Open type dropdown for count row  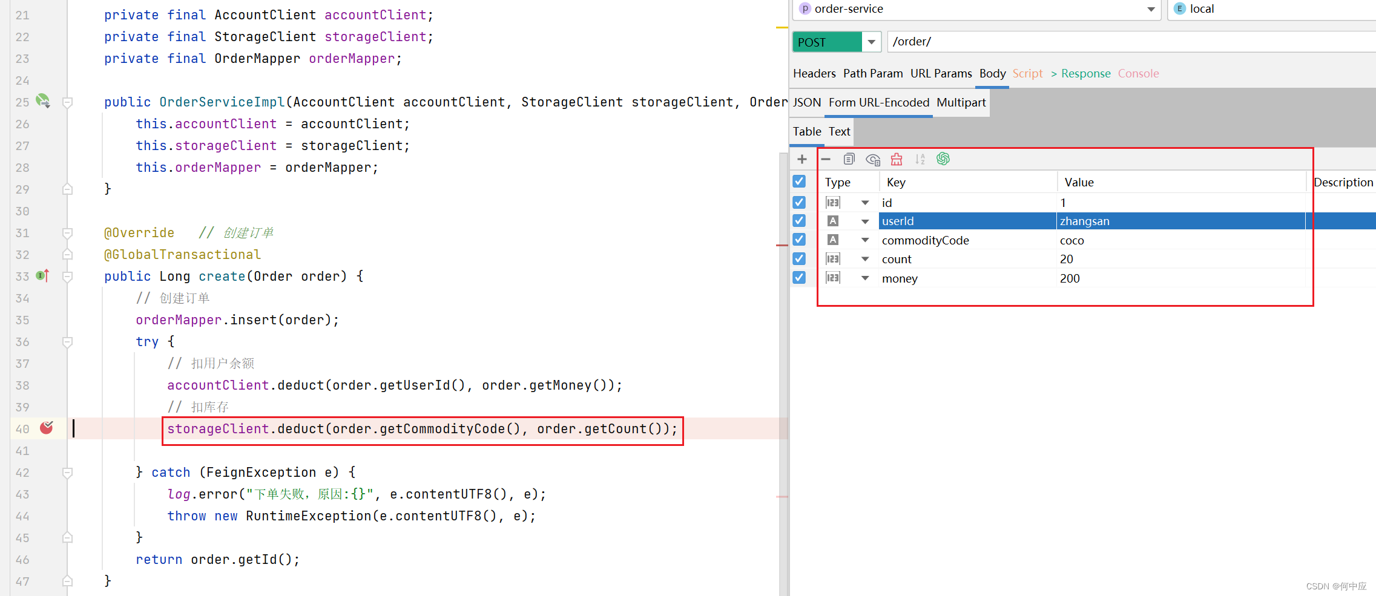pyautogui.click(x=865, y=259)
